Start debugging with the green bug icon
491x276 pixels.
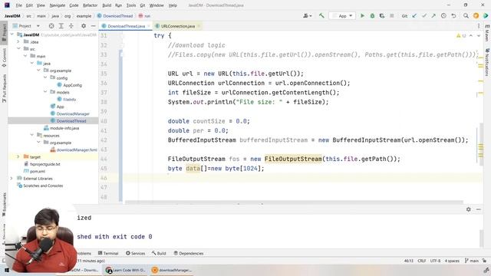click(372, 15)
